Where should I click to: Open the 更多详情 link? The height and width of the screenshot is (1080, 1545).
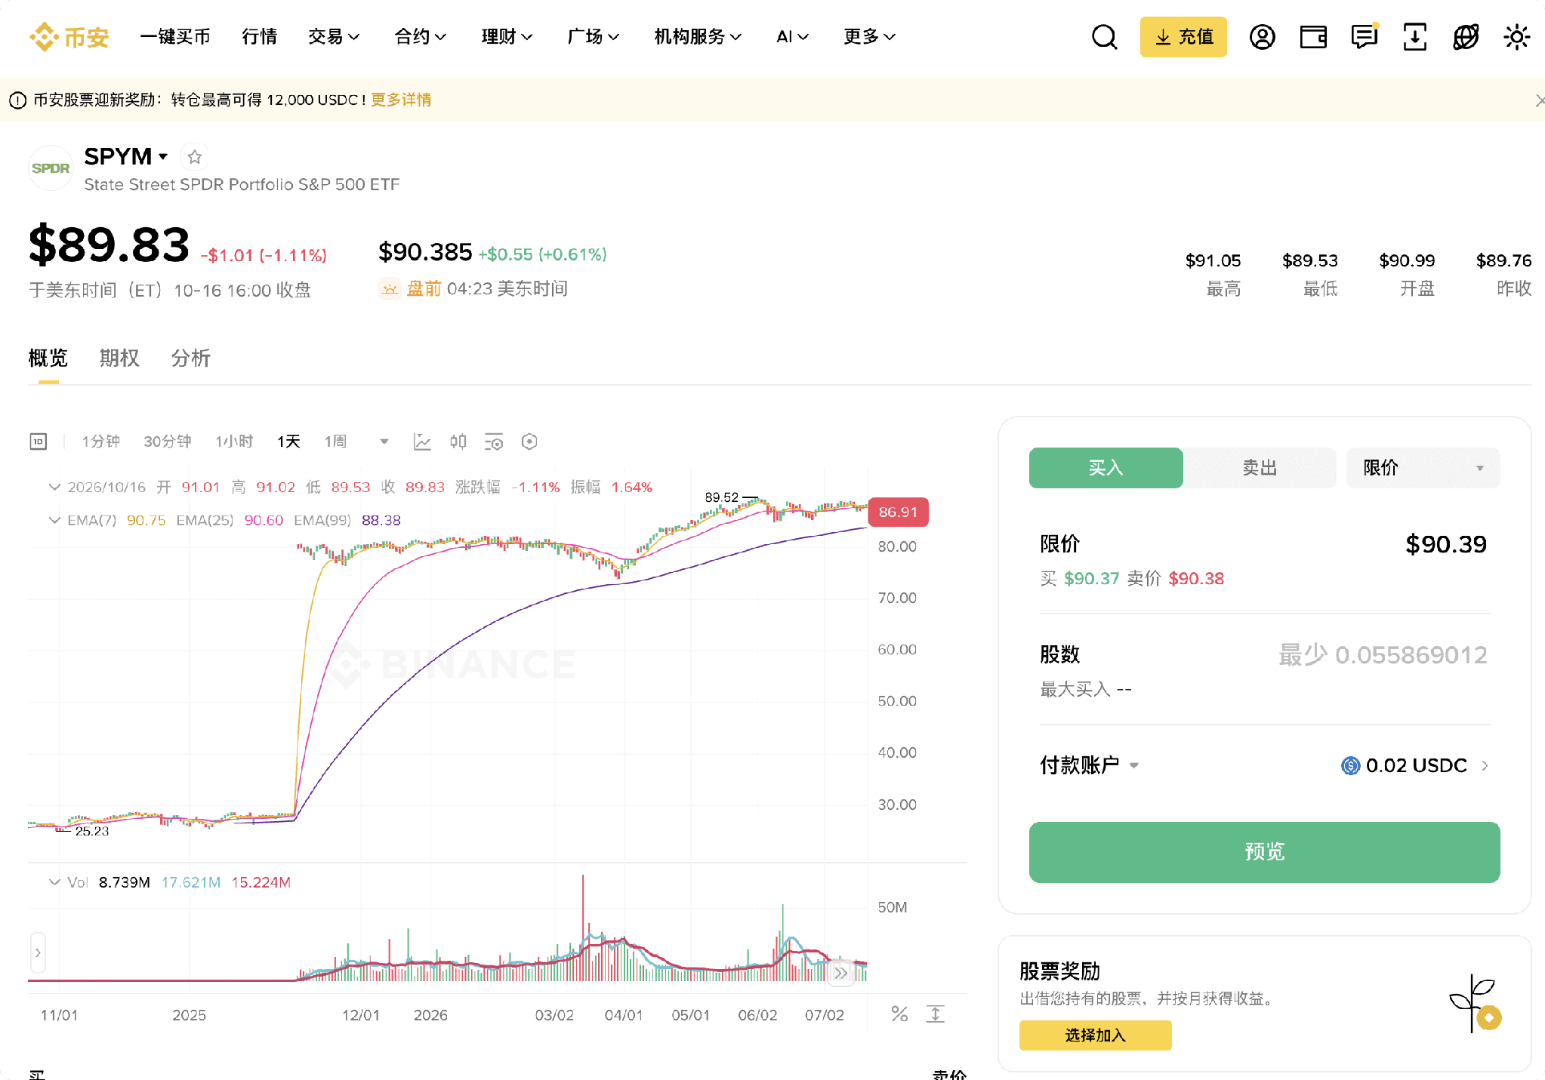tap(401, 100)
